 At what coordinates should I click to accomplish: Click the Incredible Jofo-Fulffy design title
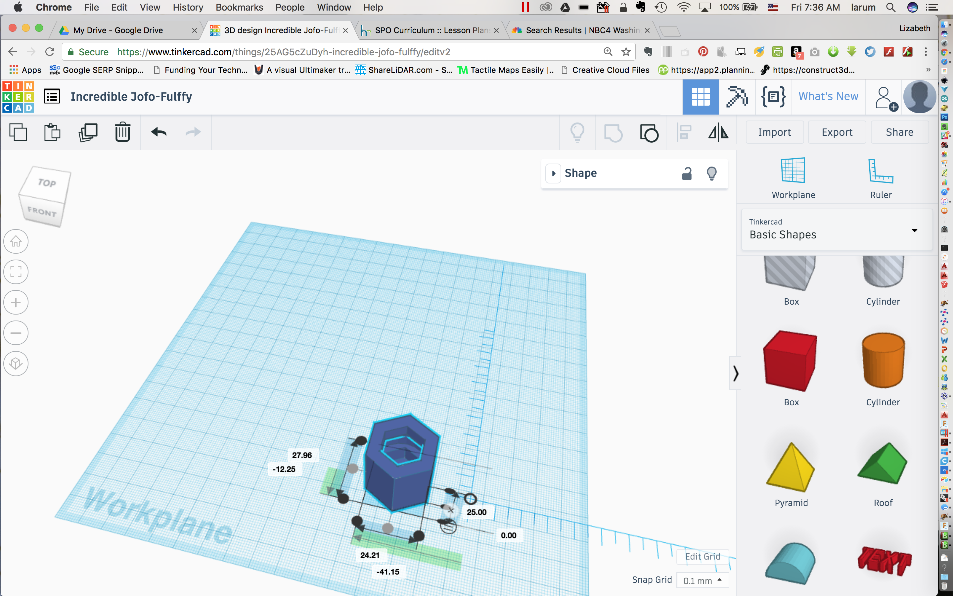pos(131,97)
